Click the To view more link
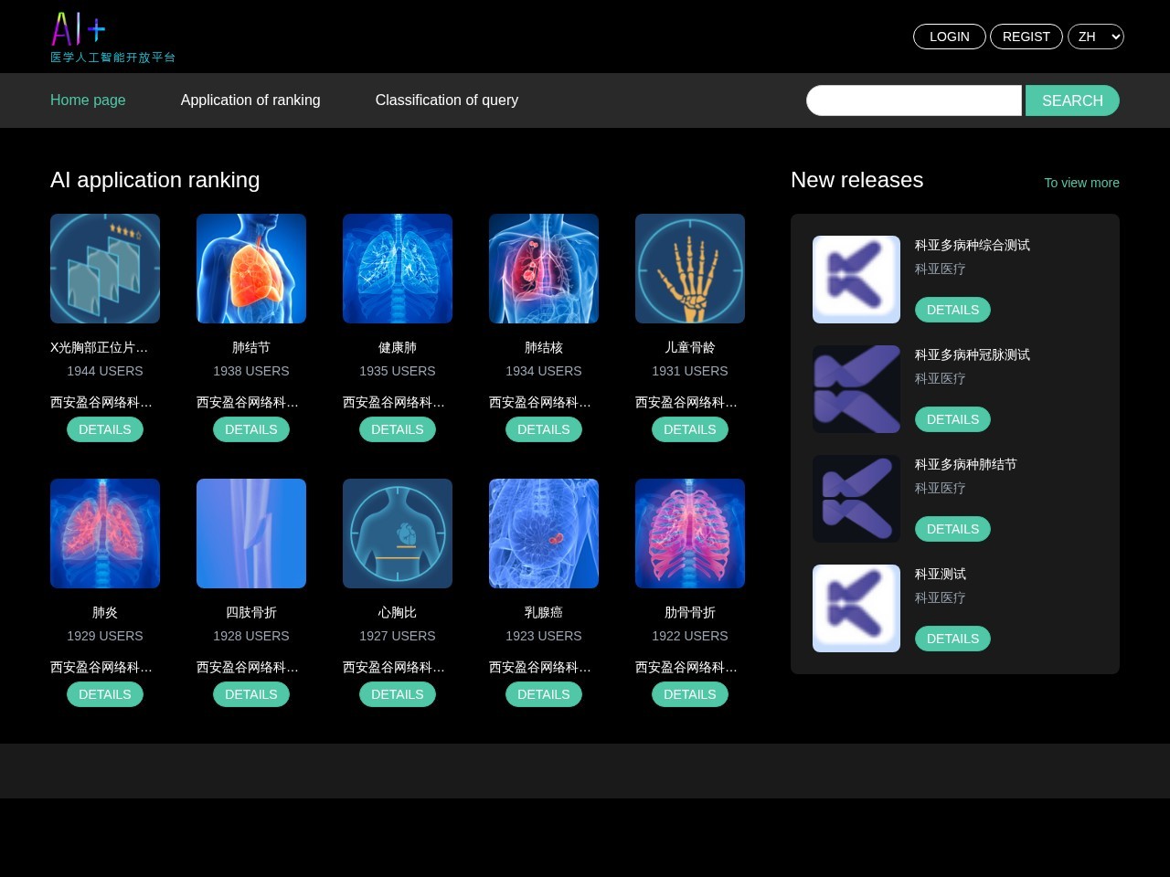 [1081, 183]
